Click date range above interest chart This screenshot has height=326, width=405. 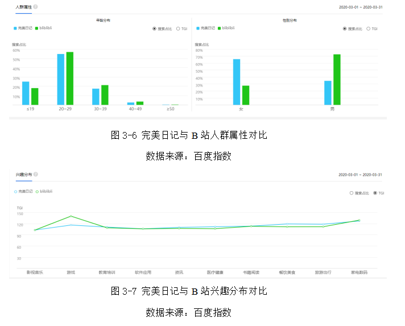tap(360, 175)
